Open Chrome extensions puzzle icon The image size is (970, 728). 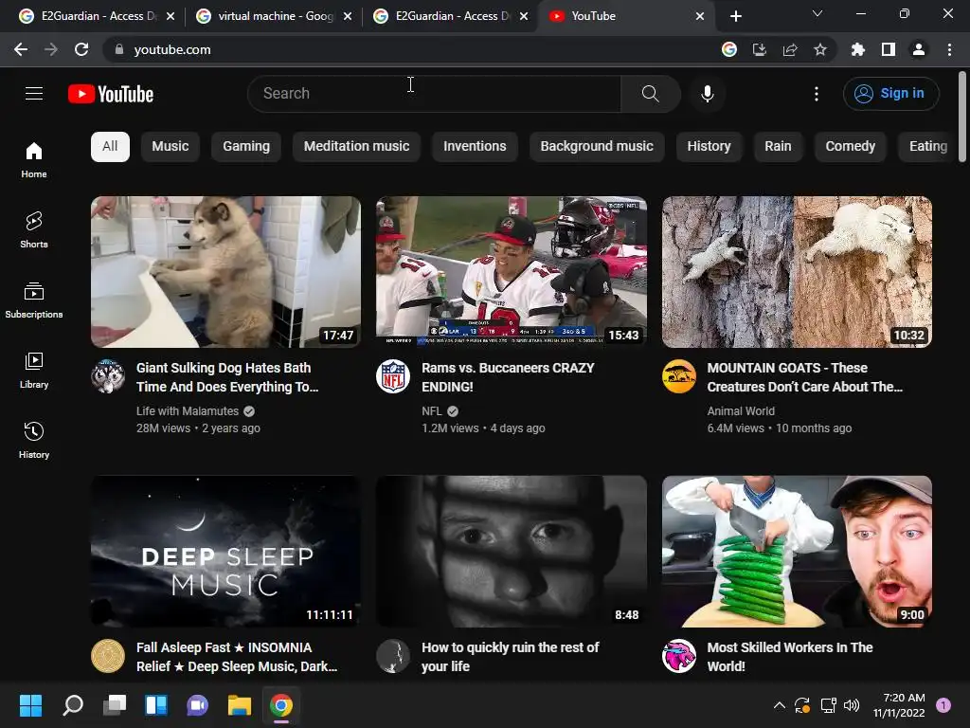point(857,49)
